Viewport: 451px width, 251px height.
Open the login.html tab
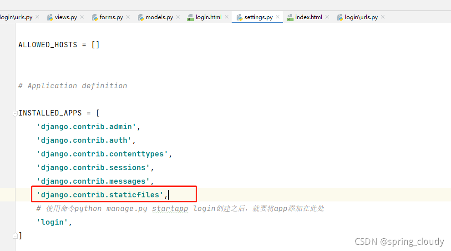pos(208,17)
